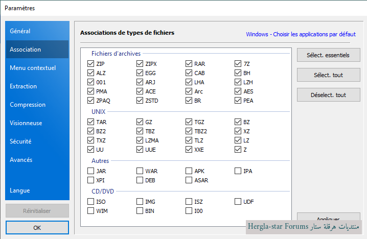This screenshot has width=367, height=239.
Task: Check the DEB checkbox
Action: point(140,180)
